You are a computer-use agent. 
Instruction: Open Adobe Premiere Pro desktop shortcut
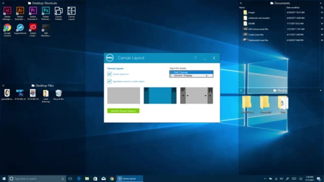coord(33,13)
